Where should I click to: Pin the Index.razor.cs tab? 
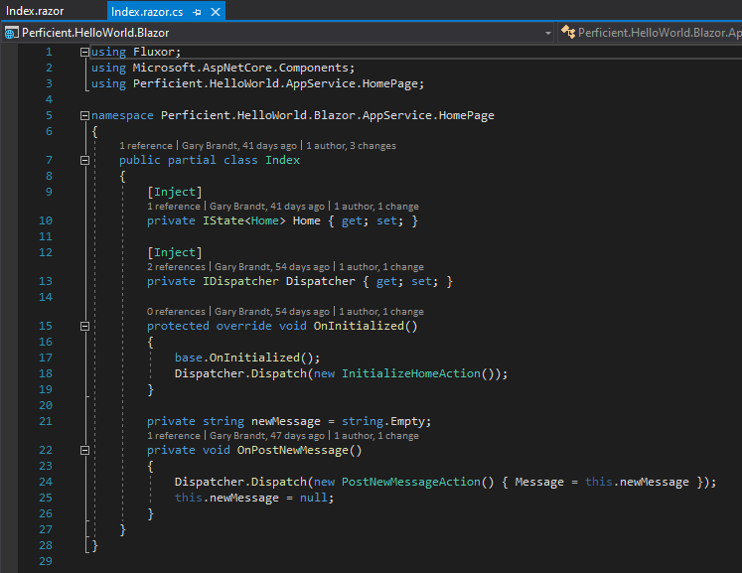[198, 12]
